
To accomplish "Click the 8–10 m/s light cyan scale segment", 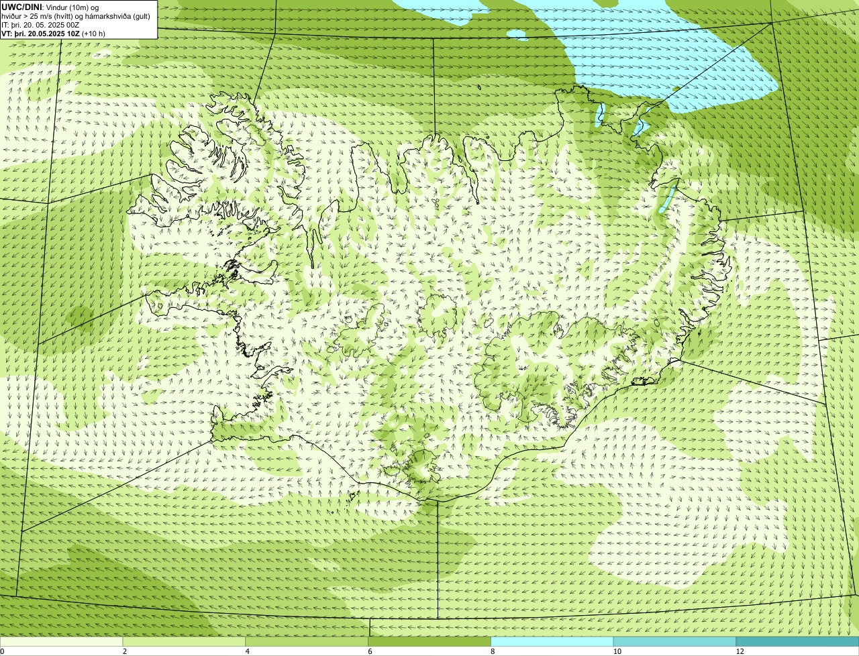I will tap(552, 642).
